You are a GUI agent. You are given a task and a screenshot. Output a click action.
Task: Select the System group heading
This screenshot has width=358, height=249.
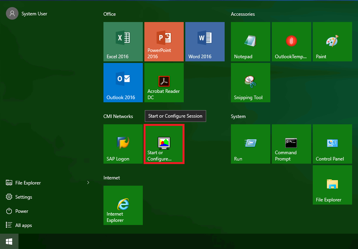pyautogui.click(x=238, y=116)
